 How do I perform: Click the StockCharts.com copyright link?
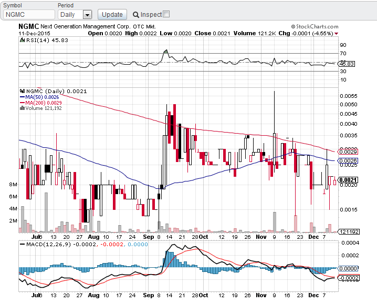[x=315, y=26]
